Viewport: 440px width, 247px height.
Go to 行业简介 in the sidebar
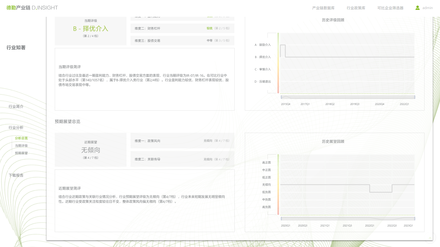pyautogui.click(x=16, y=107)
